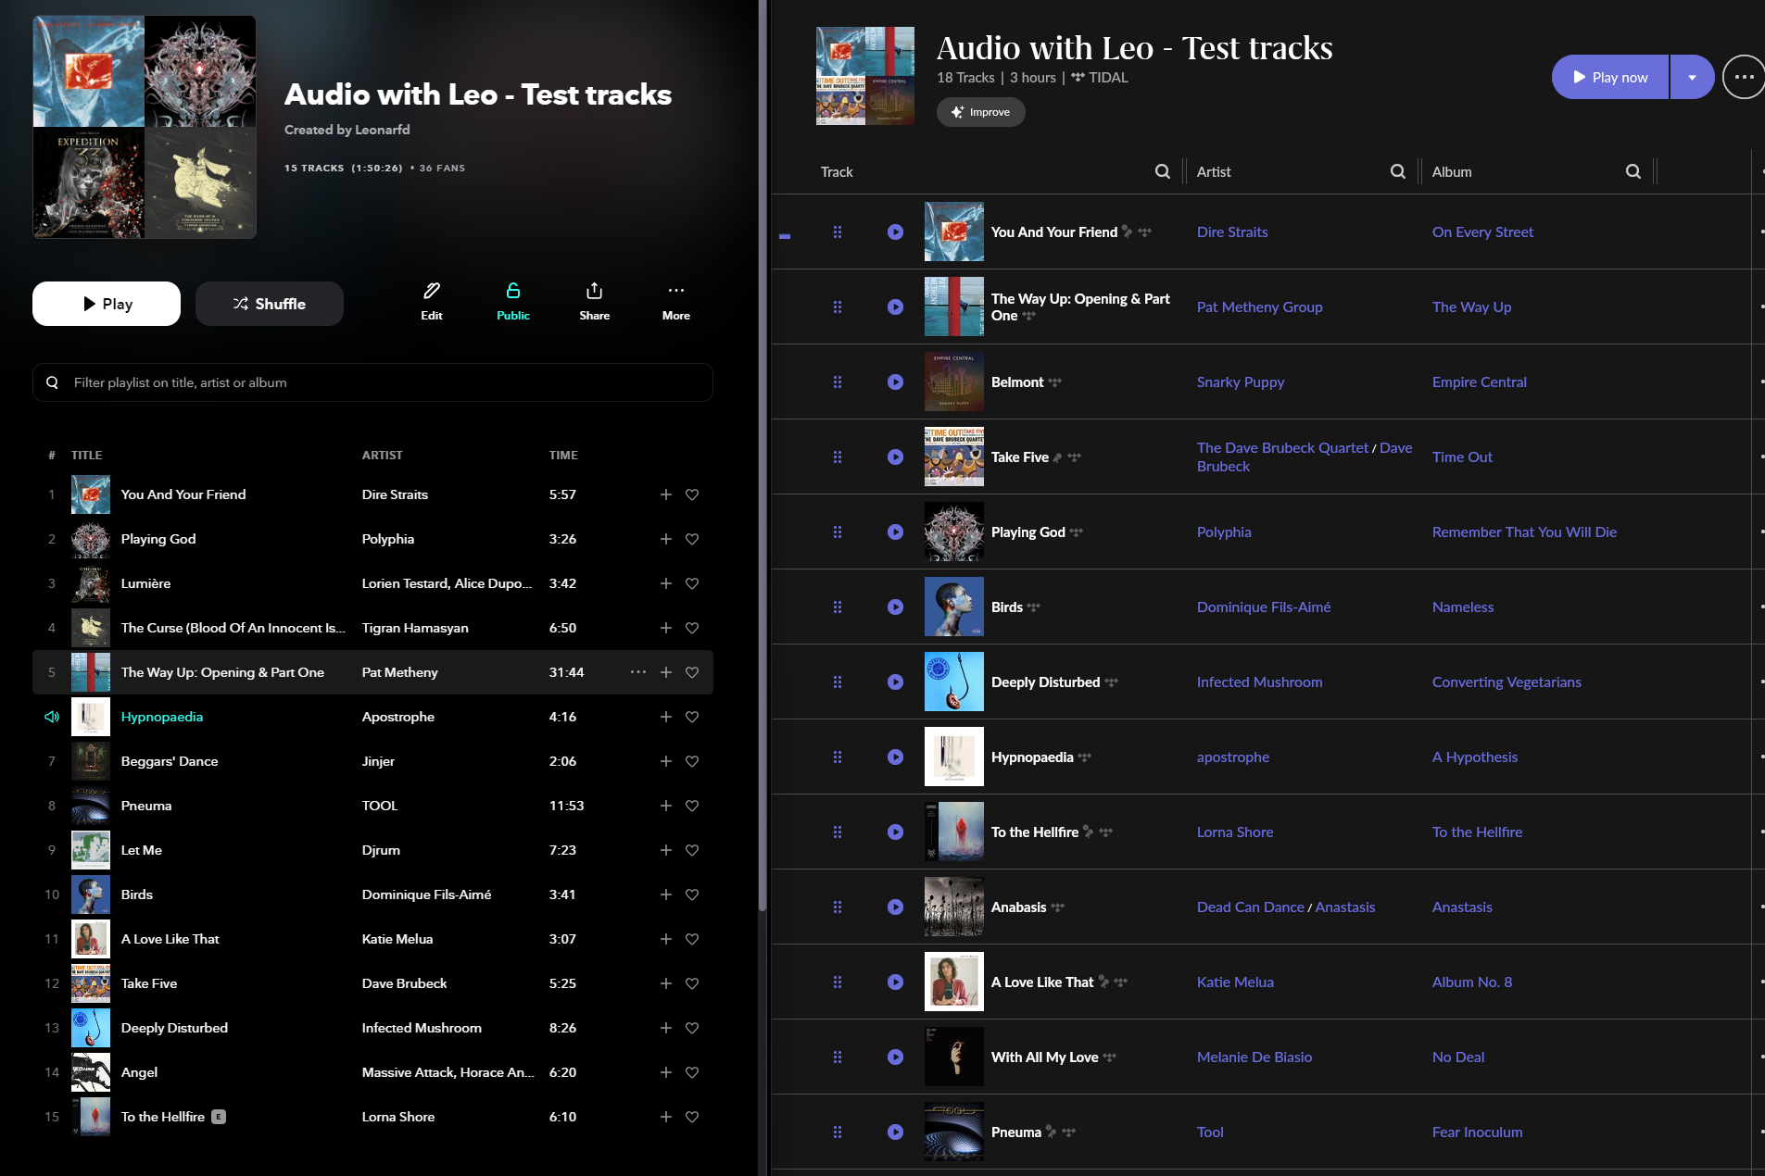Image resolution: width=1765 pixels, height=1176 pixels.
Task: Sort TIDAL list by TITLE column header
Action: point(87,456)
